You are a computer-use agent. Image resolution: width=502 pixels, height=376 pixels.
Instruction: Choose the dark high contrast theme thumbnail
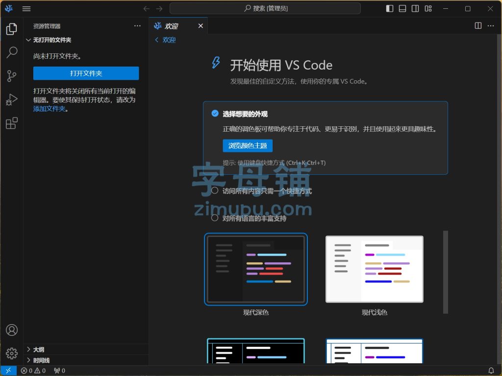click(256, 351)
